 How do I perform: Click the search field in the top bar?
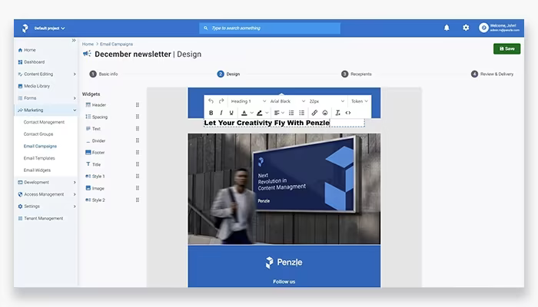pos(270,28)
